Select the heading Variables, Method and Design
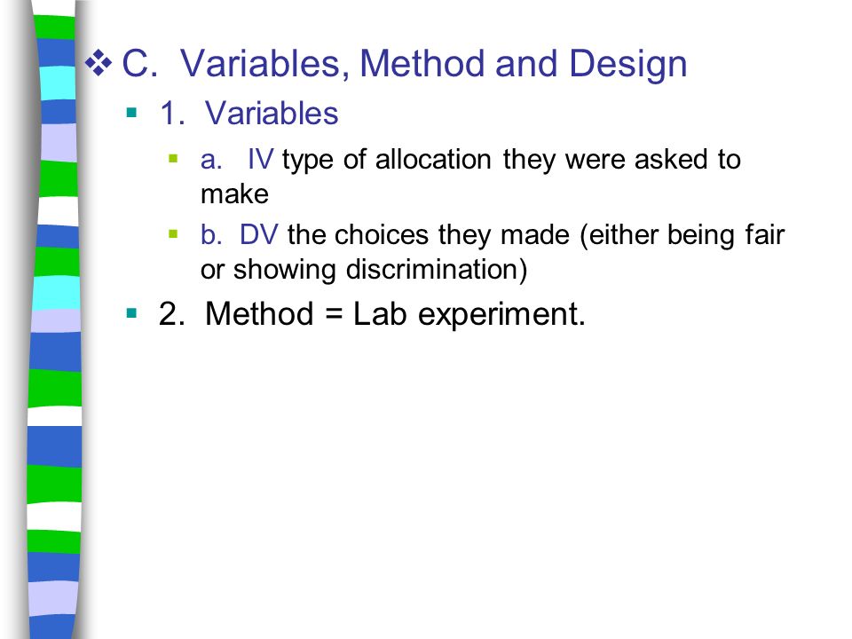852x639 pixels. pos(433,64)
